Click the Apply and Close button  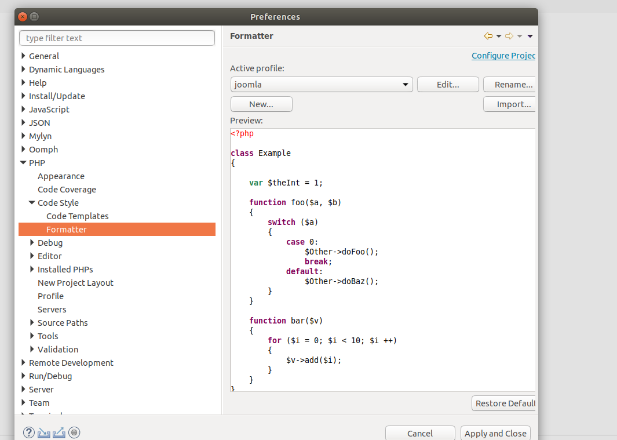pos(495,433)
